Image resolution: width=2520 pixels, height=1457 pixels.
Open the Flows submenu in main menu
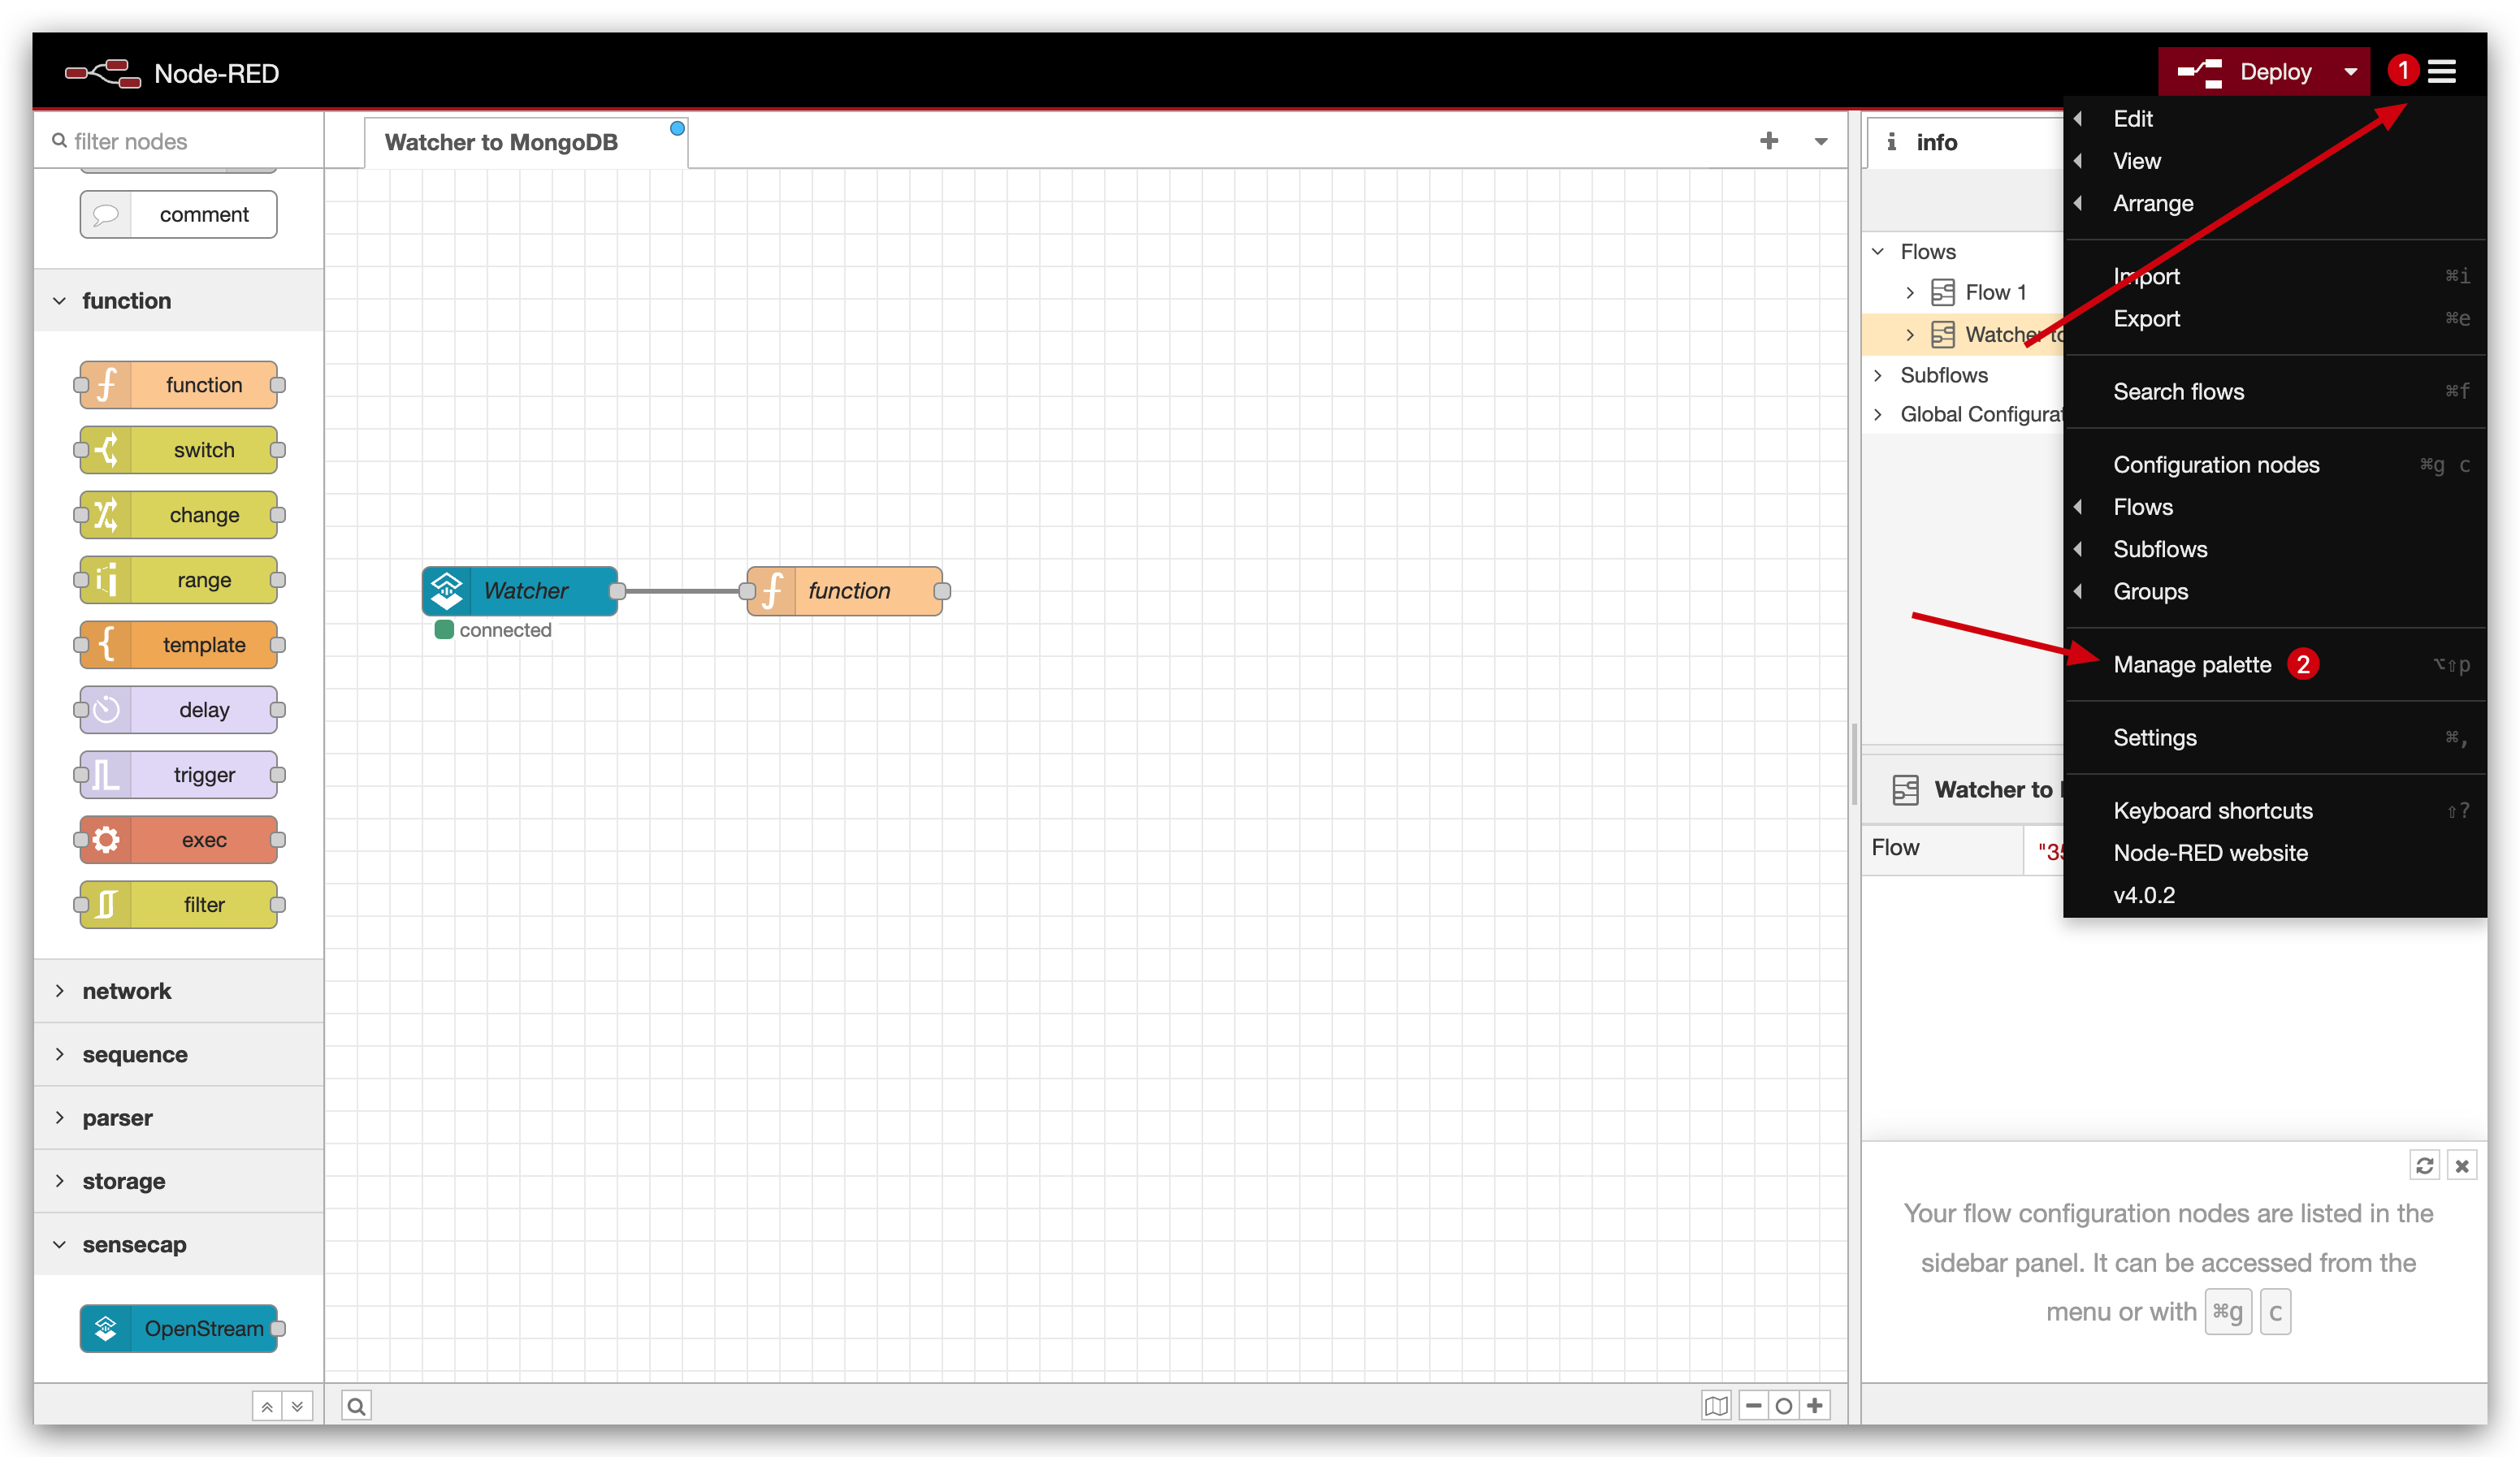coord(2275,507)
